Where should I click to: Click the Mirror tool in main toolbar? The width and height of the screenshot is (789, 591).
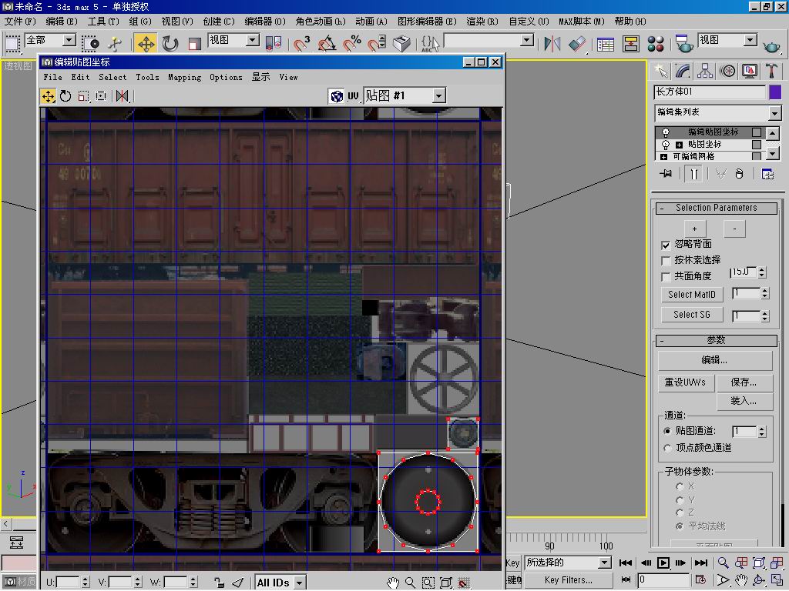click(x=552, y=43)
